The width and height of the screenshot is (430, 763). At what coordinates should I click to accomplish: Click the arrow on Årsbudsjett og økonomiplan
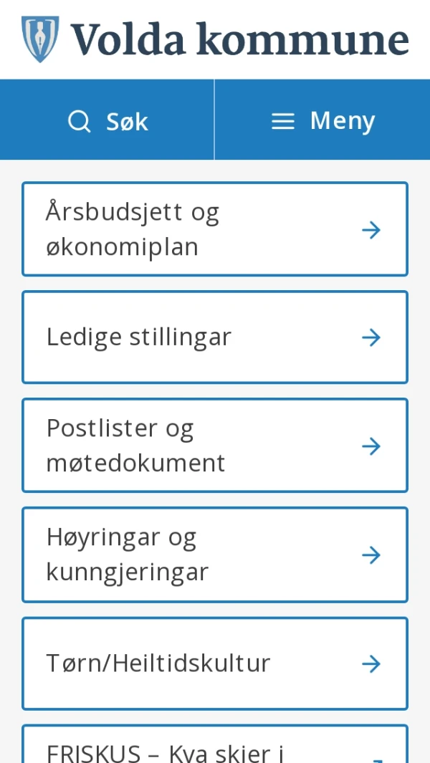pos(371,229)
